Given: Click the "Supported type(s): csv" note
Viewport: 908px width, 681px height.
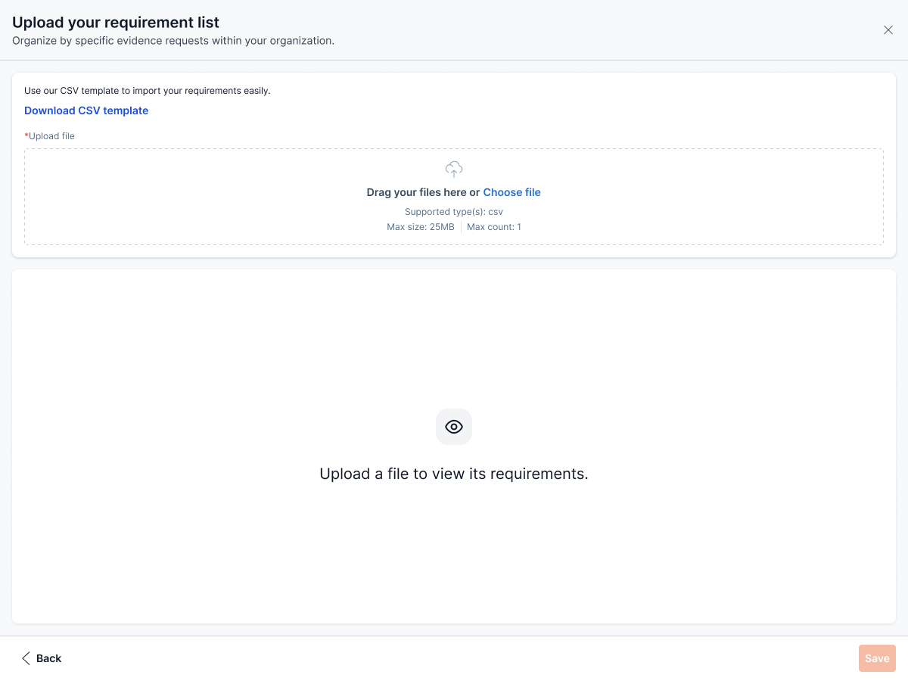Looking at the screenshot, I should pyautogui.click(x=454, y=212).
